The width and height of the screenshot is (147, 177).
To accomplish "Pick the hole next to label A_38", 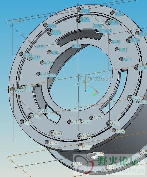I will click(x=45, y=25).
